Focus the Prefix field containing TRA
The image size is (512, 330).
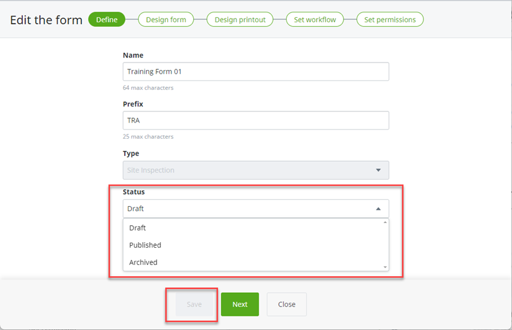point(256,121)
